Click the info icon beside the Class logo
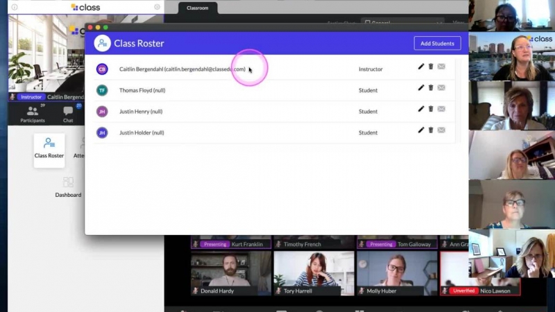The image size is (555, 312). [15, 7]
